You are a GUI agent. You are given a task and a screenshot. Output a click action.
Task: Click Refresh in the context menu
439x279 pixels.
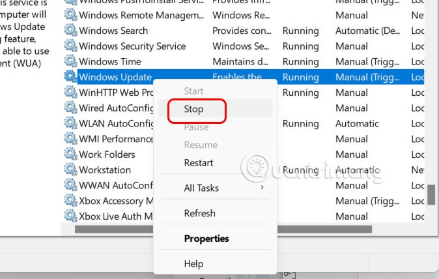(x=199, y=213)
